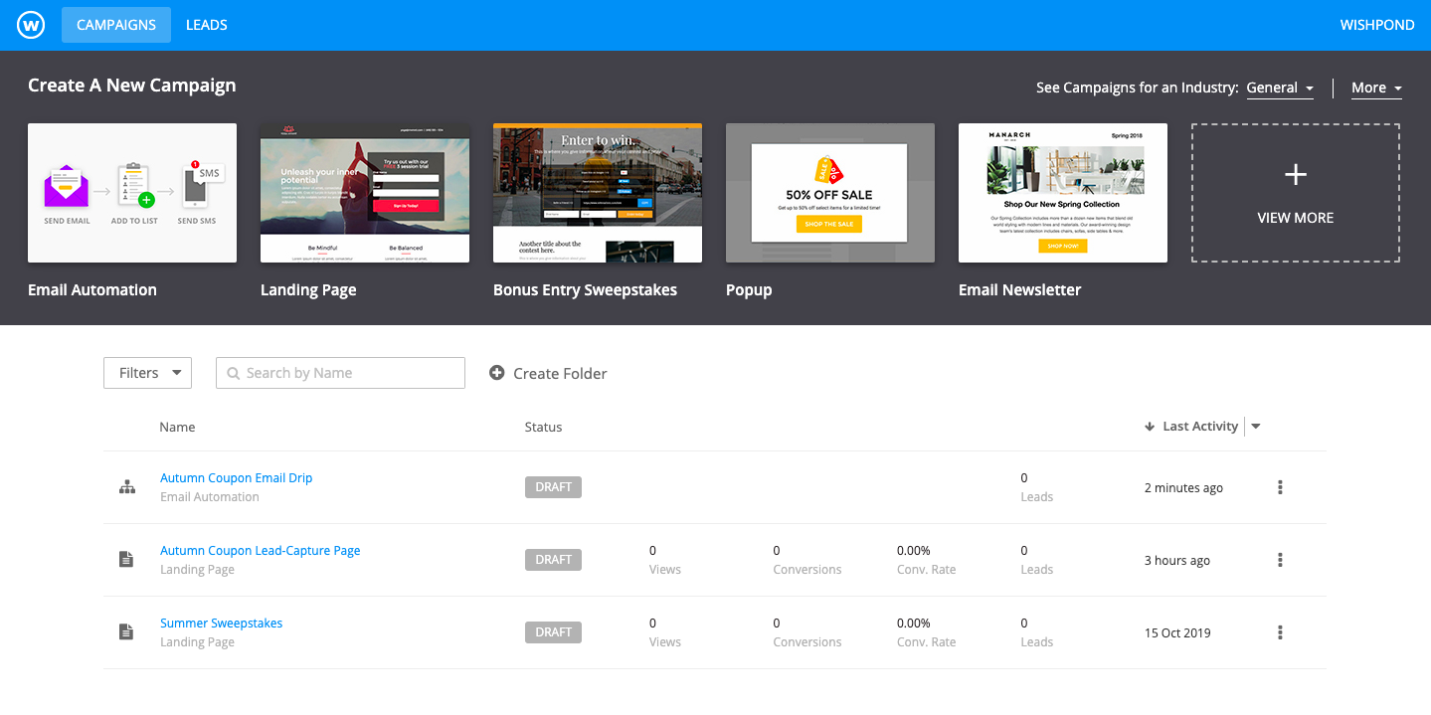Click the Last Activity sort arrow icon

click(1150, 427)
